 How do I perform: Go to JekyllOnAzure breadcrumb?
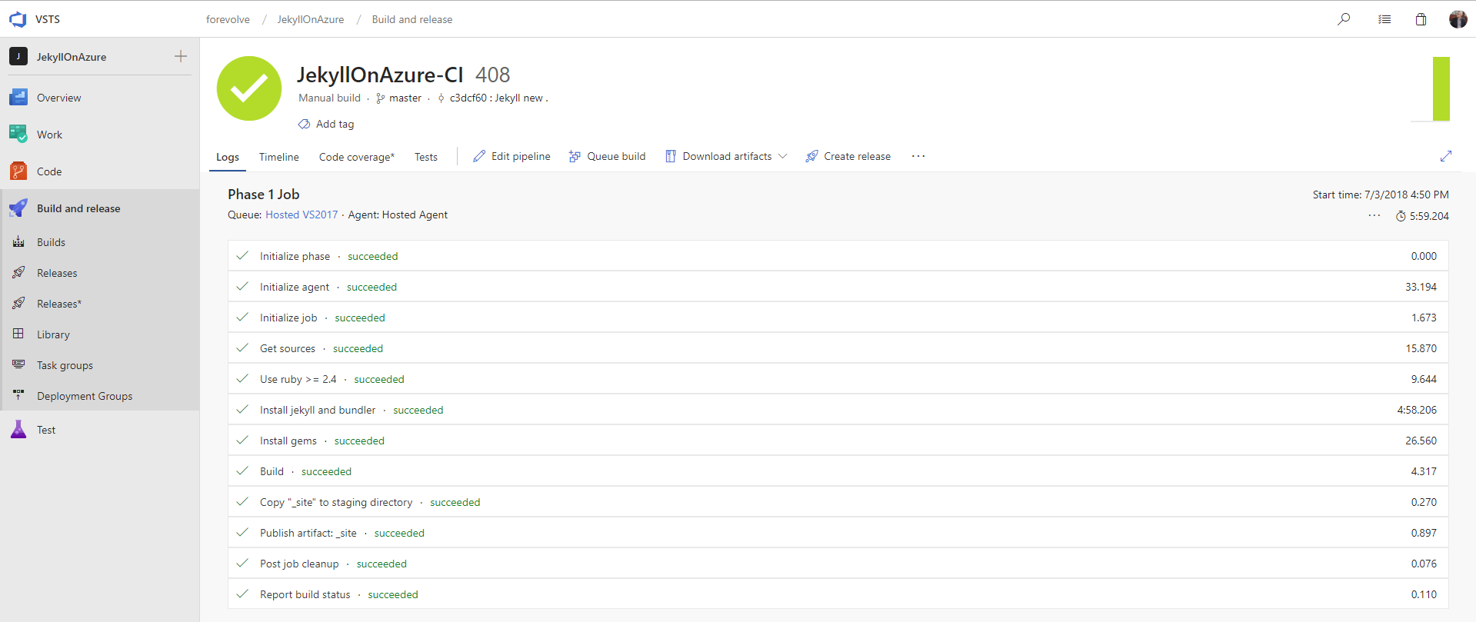point(311,19)
